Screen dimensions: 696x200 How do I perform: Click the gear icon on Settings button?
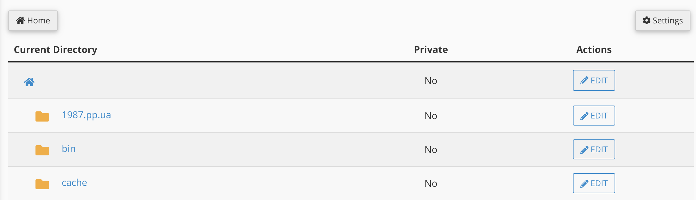[x=646, y=21]
